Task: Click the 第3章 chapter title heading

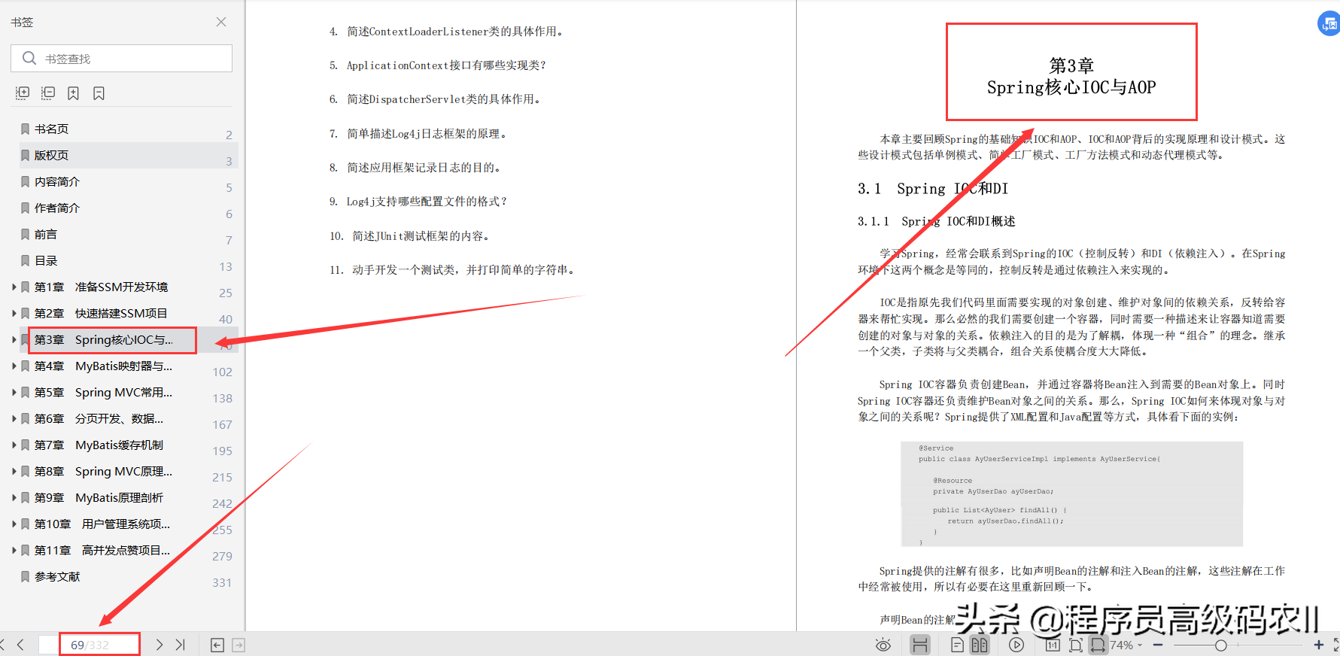Action: pyautogui.click(x=1071, y=76)
